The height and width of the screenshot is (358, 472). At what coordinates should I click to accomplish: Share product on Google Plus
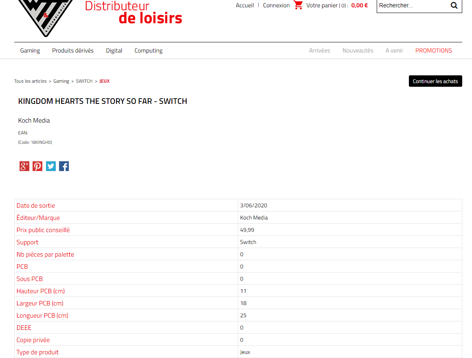(24, 166)
